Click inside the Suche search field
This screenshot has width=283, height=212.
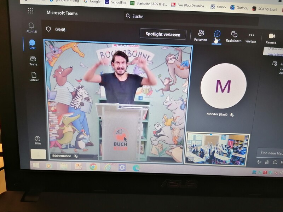click(191, 18)
